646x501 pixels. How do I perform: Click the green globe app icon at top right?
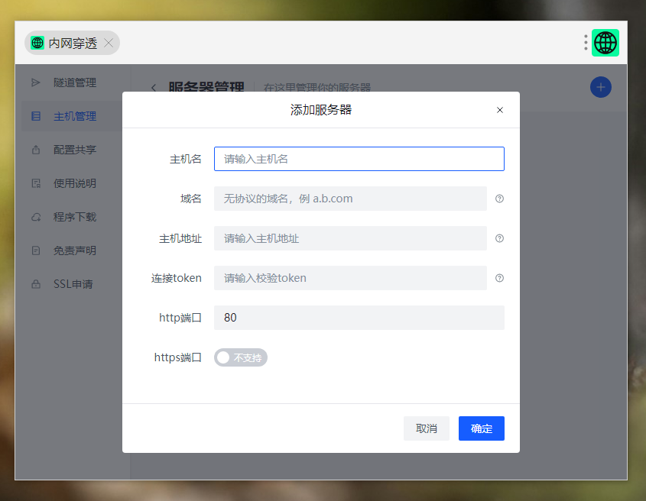[x=605, y=43]
